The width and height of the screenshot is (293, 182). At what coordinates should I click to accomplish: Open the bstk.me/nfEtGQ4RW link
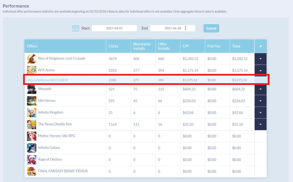48,80
